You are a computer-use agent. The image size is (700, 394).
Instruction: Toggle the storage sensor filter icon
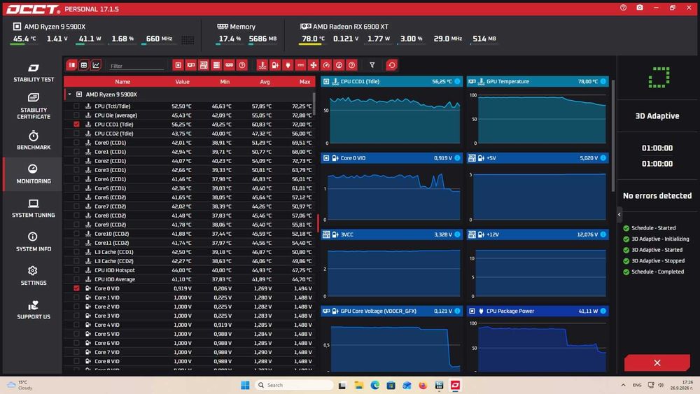pos(216,65)
